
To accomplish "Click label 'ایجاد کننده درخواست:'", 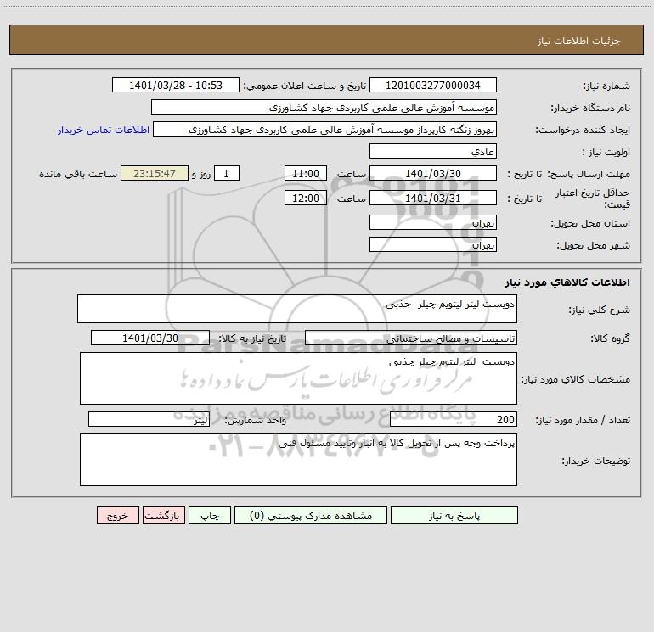I will coord(583,131).
